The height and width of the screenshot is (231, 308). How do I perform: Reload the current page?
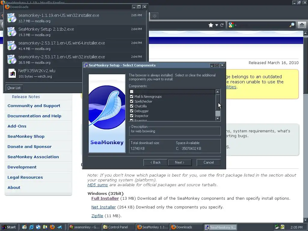[222, 25]
